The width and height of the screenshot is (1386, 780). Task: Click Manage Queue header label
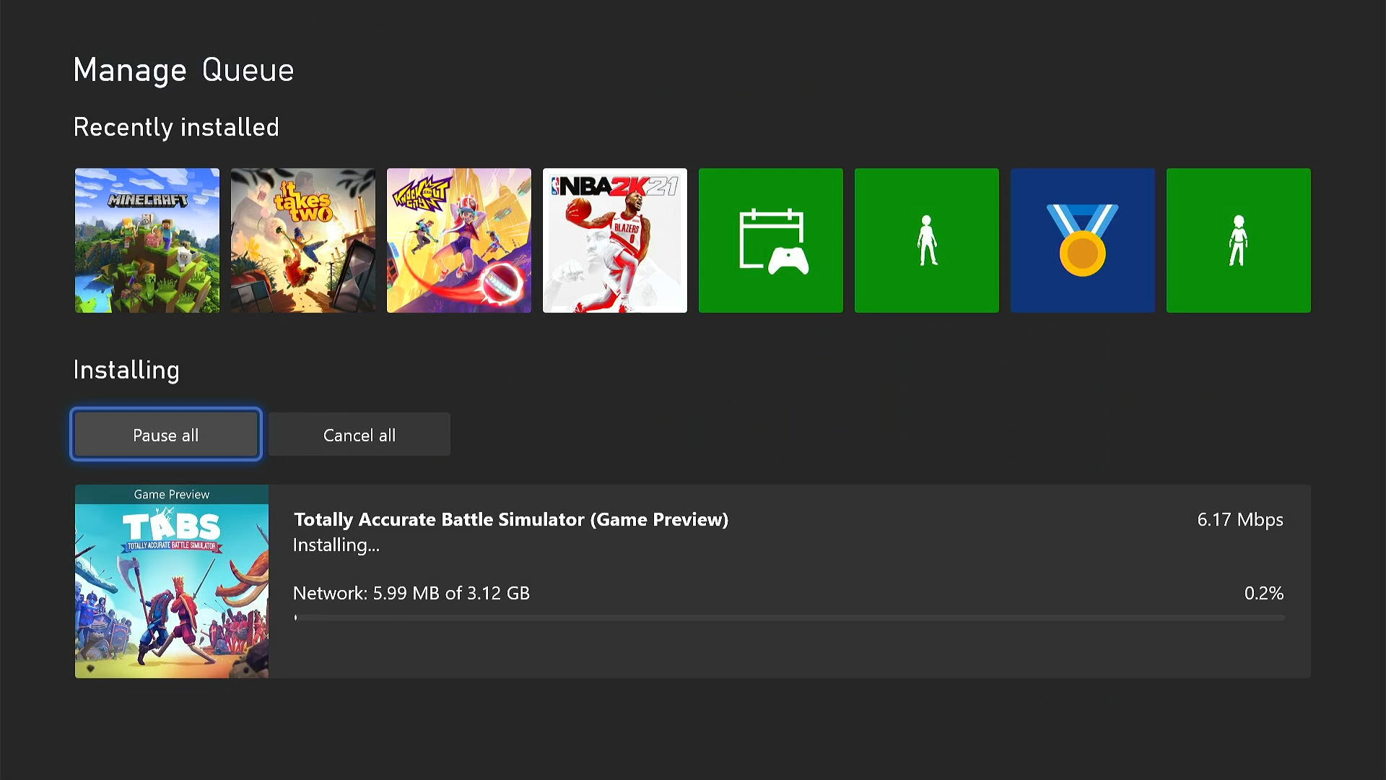185,69
